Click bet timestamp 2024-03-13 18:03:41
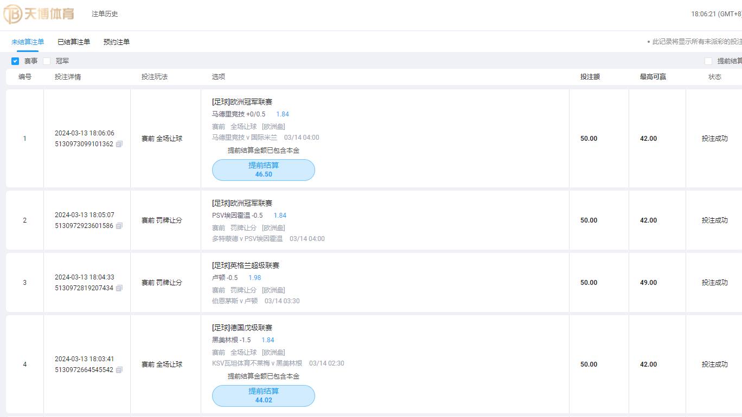 pos(85,359)
